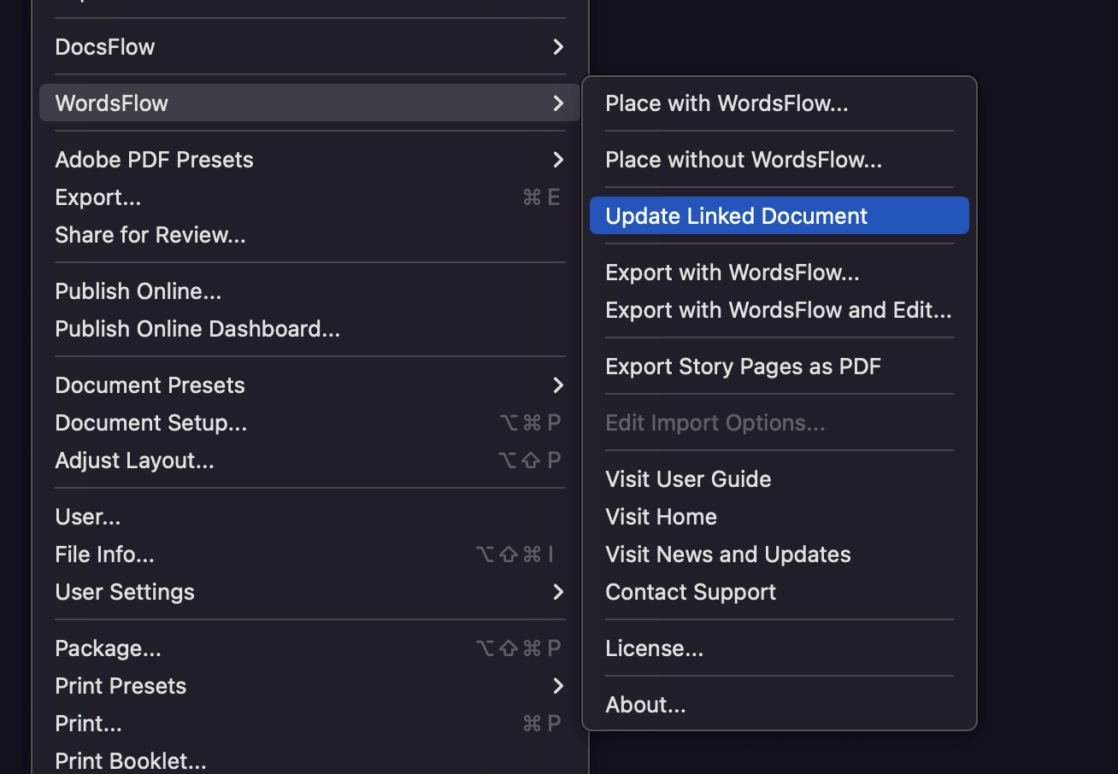Open the DocsFlow submenu

tap(309, 47)
